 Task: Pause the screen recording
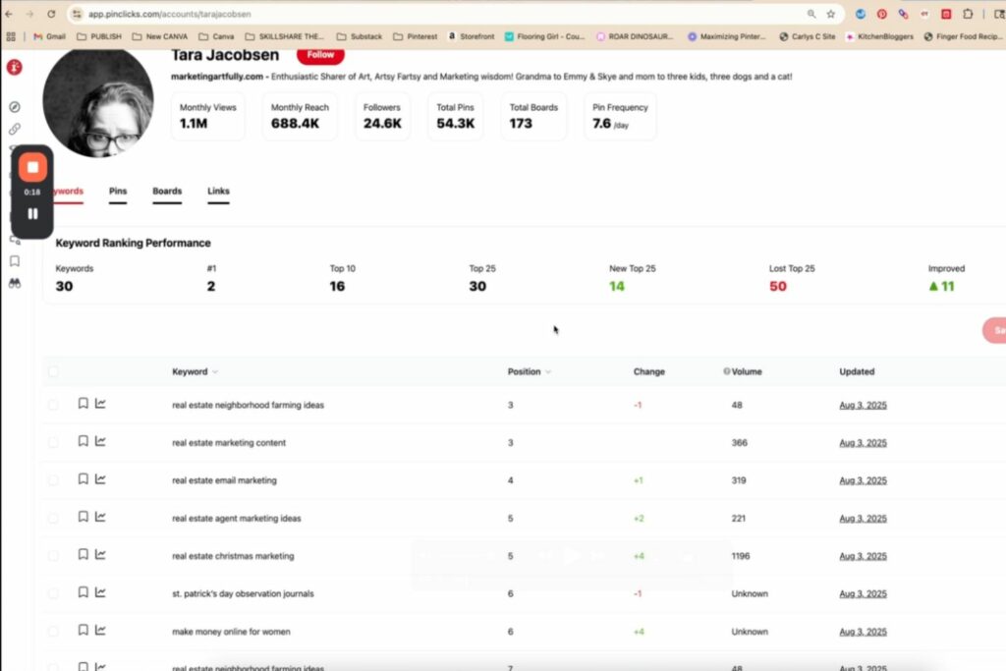pos(32,213)
